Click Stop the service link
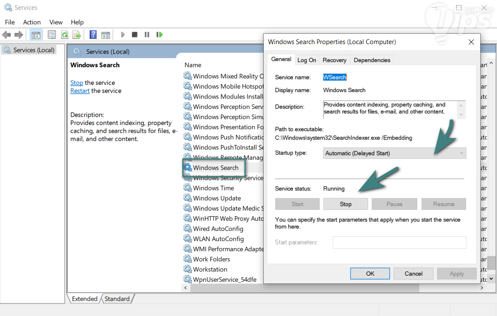This screenshot has width=497, height=316. tap(77, 83)
